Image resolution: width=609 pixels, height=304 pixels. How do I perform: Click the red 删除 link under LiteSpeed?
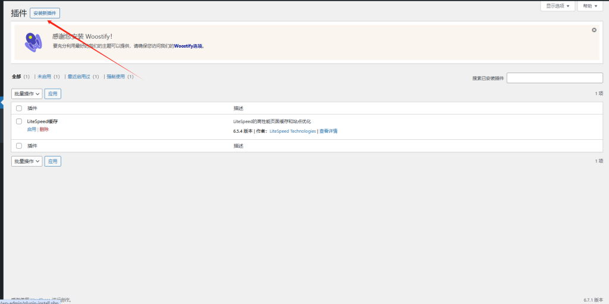(44, 129)
